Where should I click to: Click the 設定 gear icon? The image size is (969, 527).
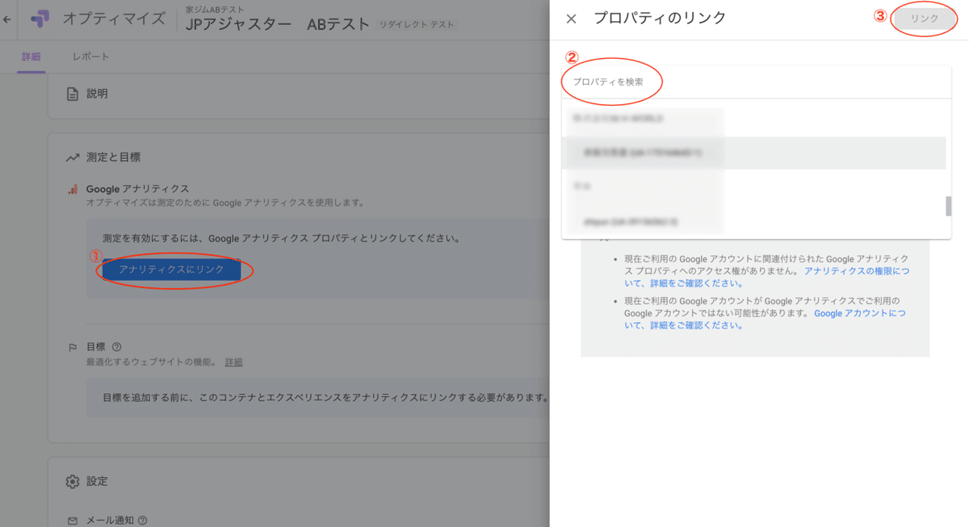tap(71, 481)
